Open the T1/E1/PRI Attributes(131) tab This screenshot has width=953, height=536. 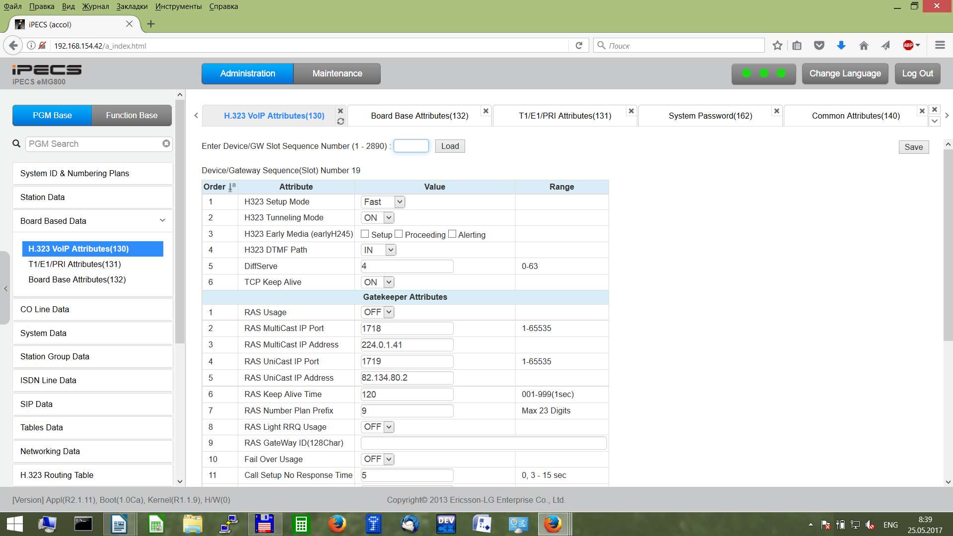click(x=565, y=116)
